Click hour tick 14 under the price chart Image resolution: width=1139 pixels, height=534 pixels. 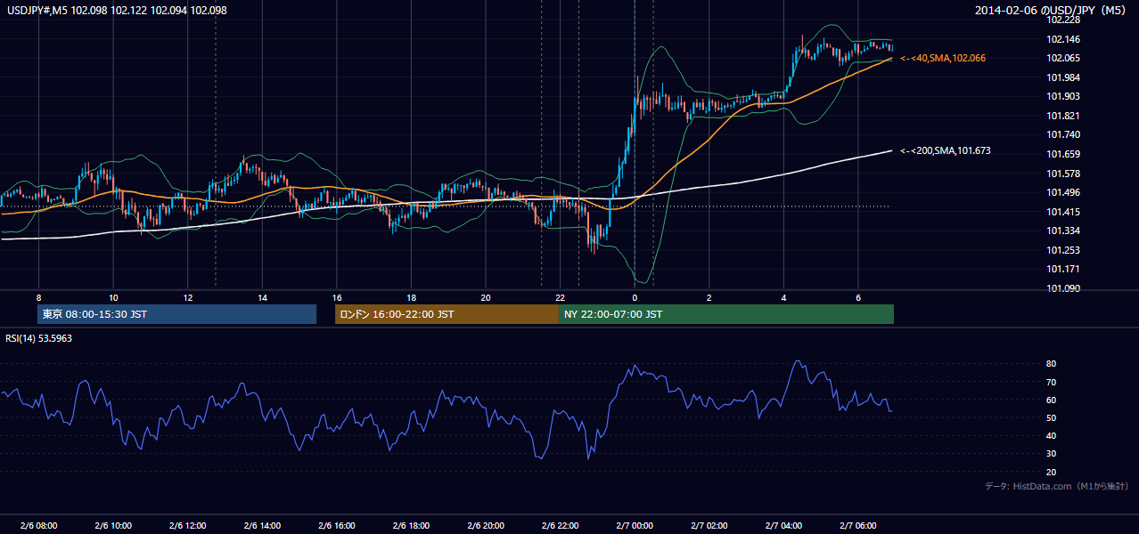click(262, 298)
